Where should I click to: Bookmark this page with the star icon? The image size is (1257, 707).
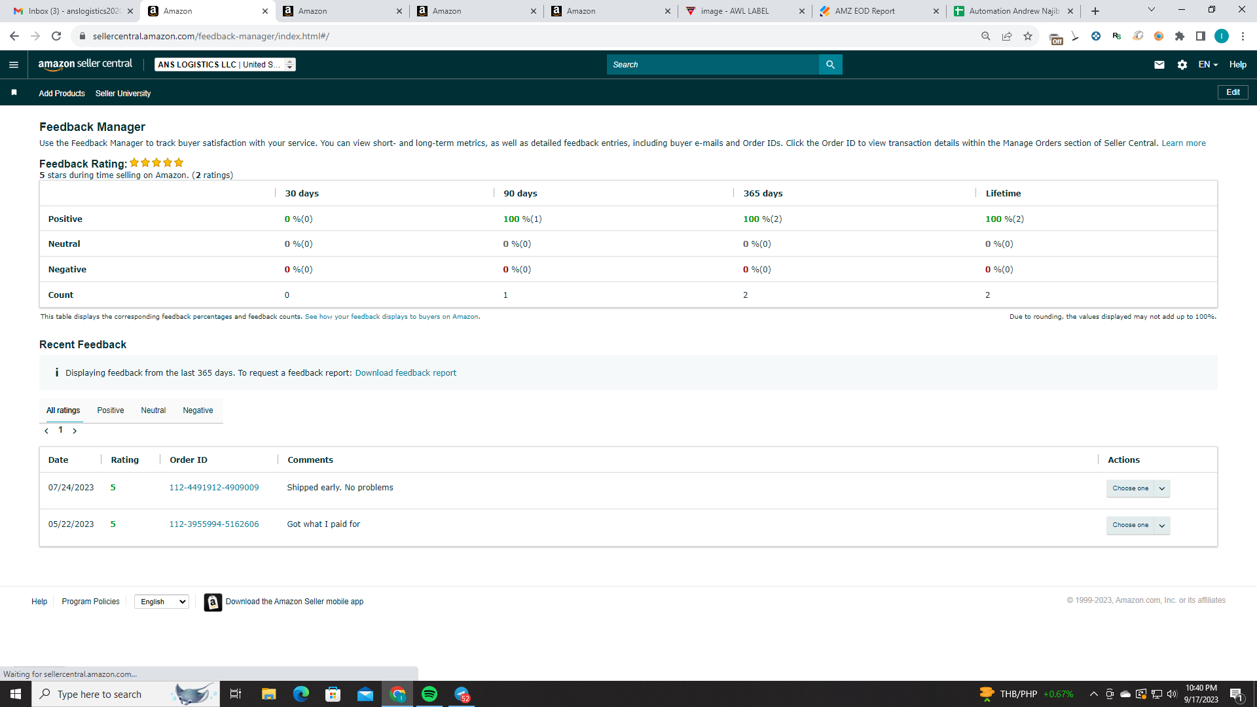[x=1028, y=36]
